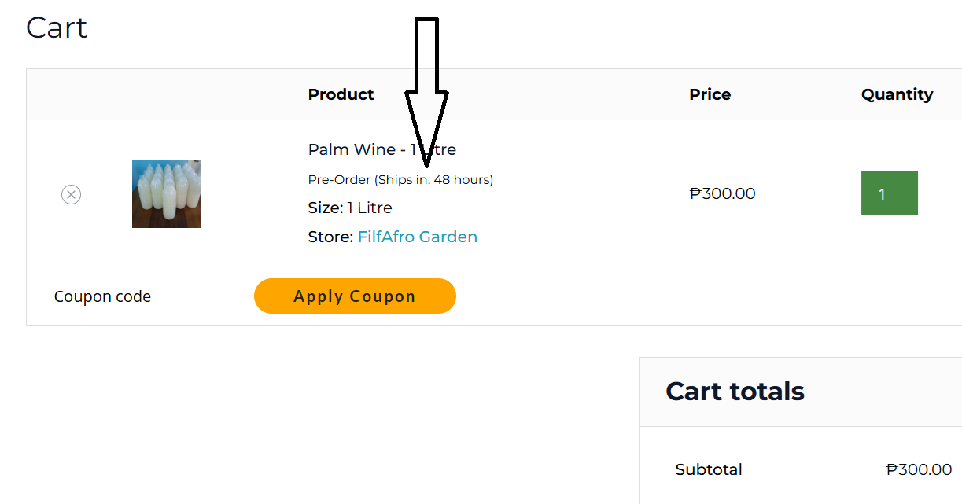The image size is (962, 504).
Task: Click the 1 Litre size value
Action: tap(370, 208)
